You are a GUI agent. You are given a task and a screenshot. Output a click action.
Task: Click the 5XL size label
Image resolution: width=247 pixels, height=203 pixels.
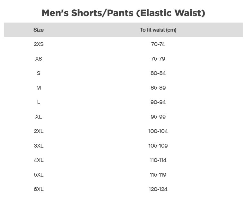(x=39, y=175)
